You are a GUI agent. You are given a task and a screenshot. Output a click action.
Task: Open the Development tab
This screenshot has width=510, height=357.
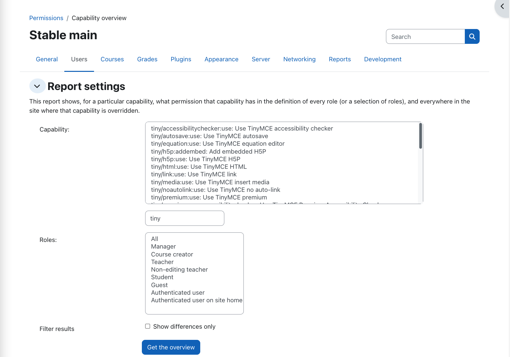coord(383,59)
